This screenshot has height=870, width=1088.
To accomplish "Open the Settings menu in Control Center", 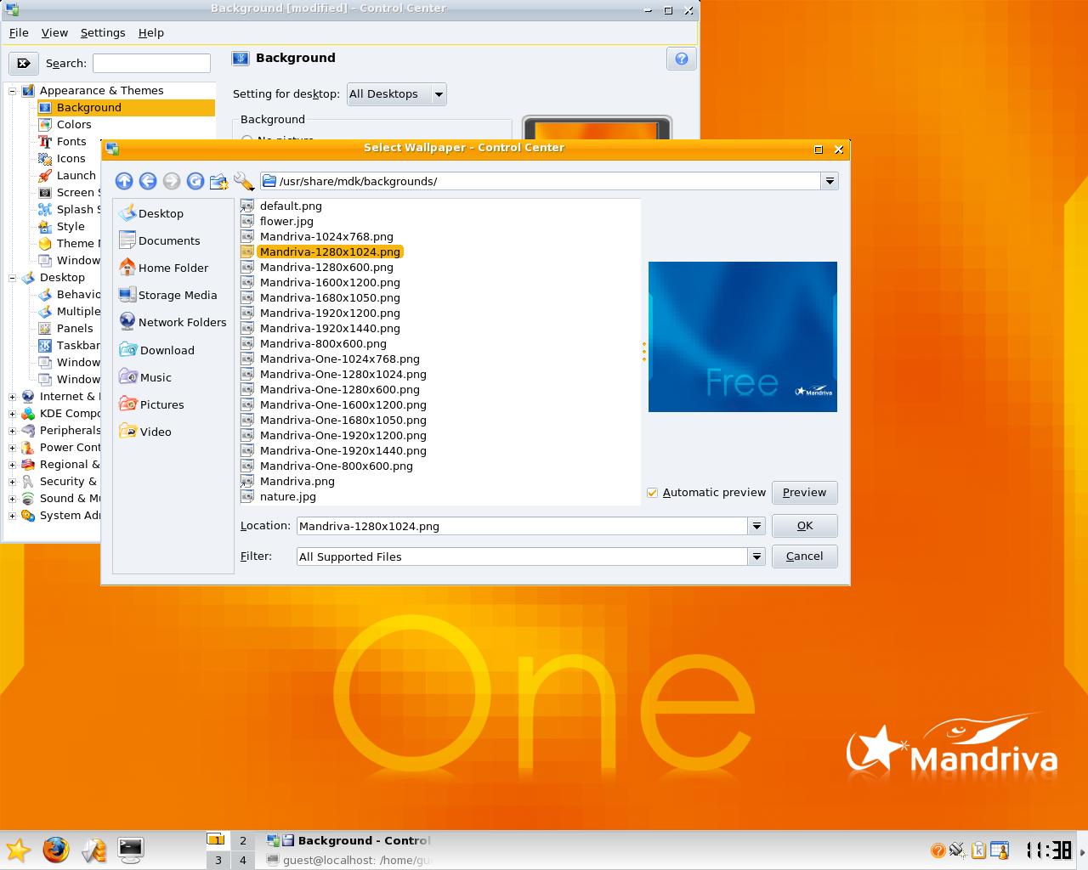I will 103,32.
